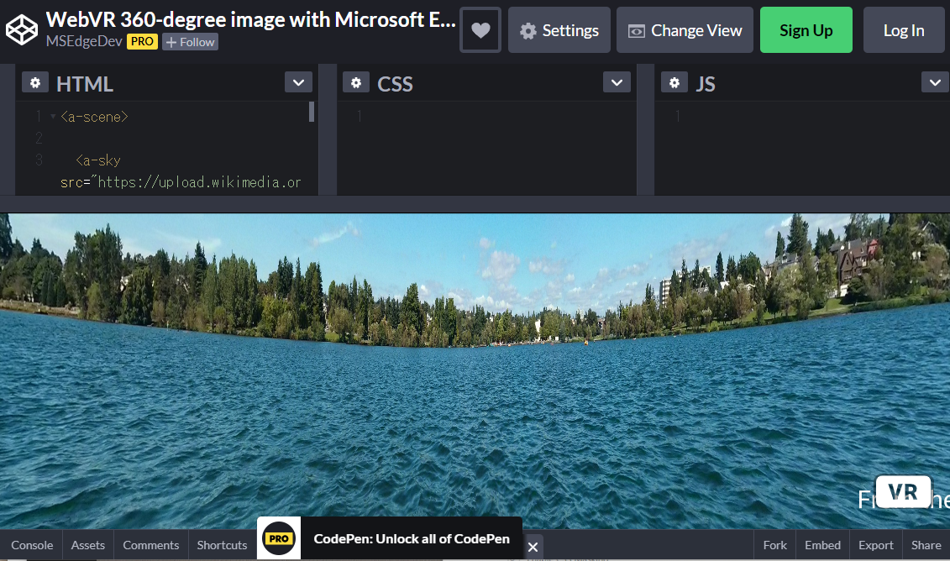
Task: Click inside the JS code editor
Action: pyautogui.click(x=802, y=149)
